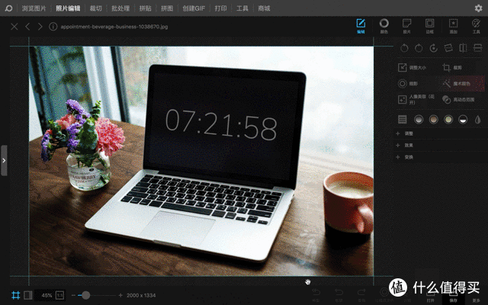Click the laptop photo on canvas
Screen dimensions: 488x305
tap(201, 161)
